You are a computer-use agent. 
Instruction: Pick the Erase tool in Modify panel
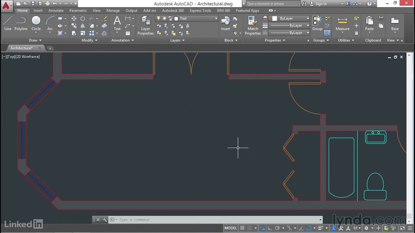pyautogui.click(x=104, y=18)
